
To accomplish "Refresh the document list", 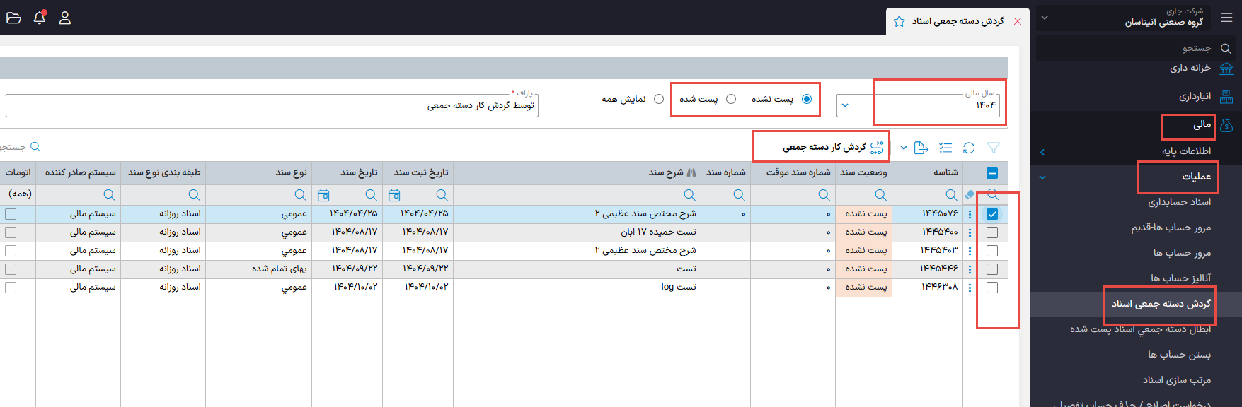I will tap(969, 148).
